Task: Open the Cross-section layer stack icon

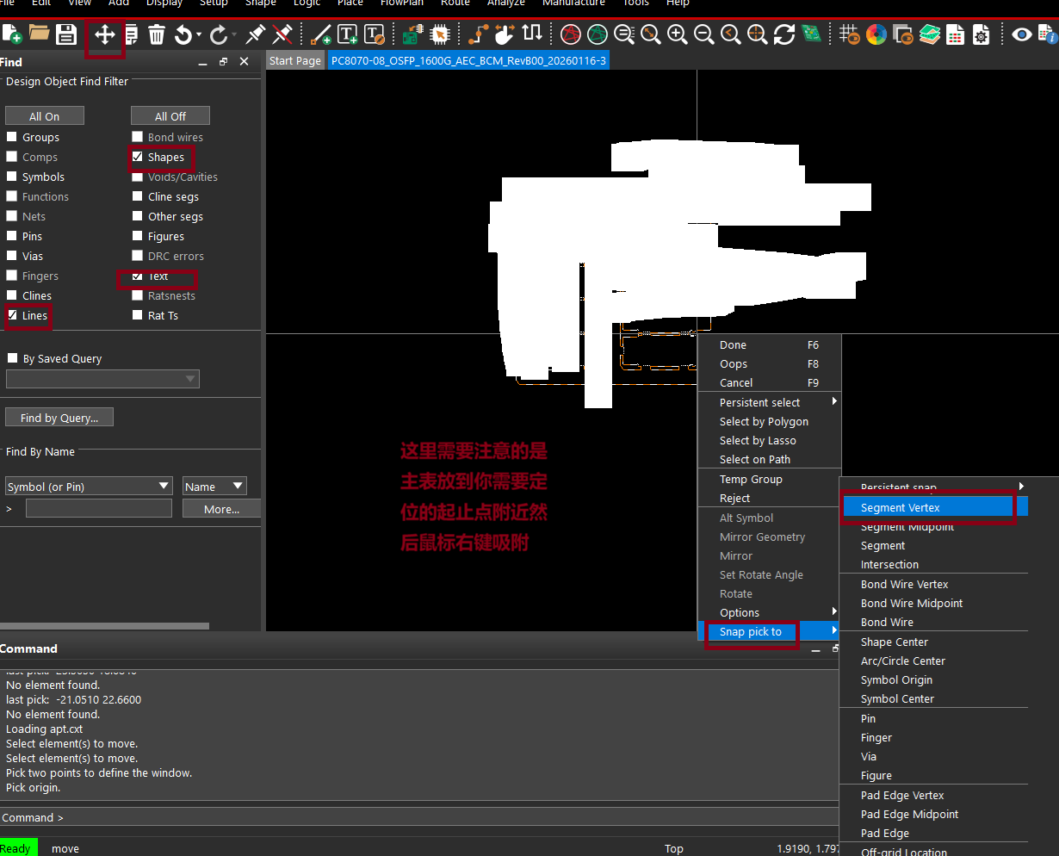Action: point(930,34)
